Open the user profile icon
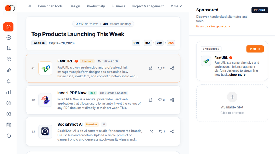Image resolution: width=275 pixels, height=154 pixels. click(9, 103)
